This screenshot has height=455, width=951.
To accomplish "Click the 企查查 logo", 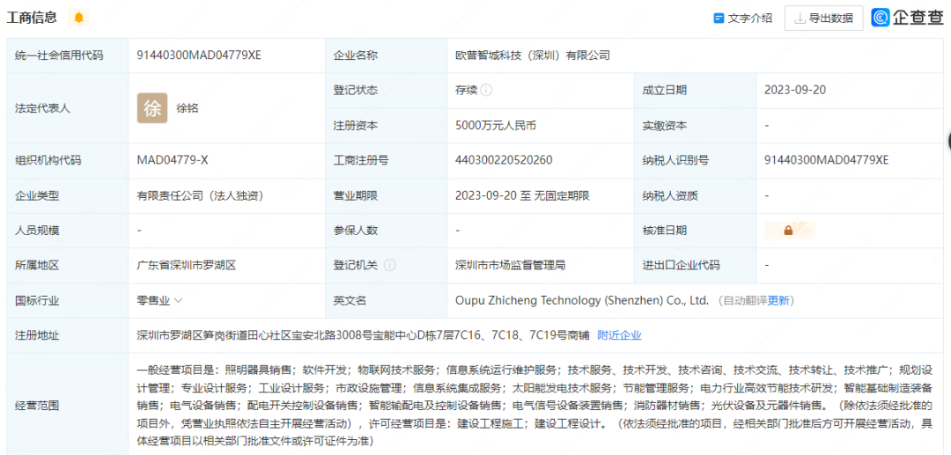I will 907,18.
